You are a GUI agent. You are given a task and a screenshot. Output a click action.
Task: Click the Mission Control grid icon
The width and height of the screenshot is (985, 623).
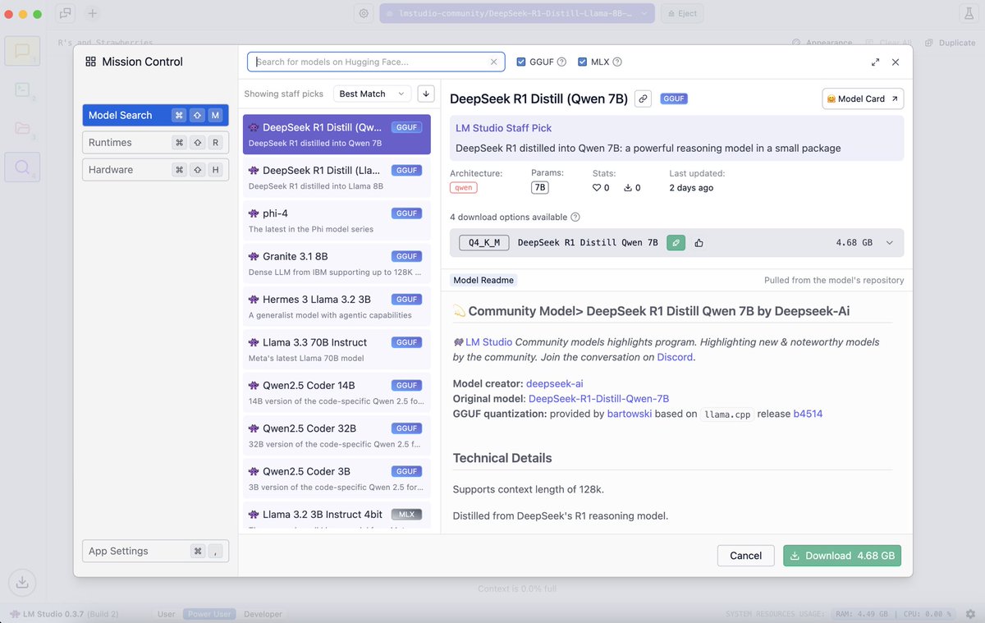tap(91, 62)
